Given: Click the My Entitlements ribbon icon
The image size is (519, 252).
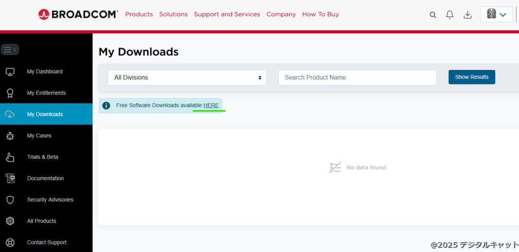Looking at the screenshot, I should click(10, 93).
